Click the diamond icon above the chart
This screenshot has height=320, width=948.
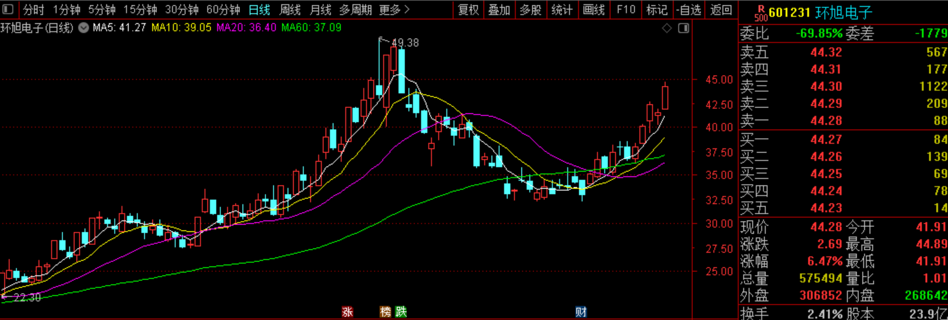(x=666, y=28)
